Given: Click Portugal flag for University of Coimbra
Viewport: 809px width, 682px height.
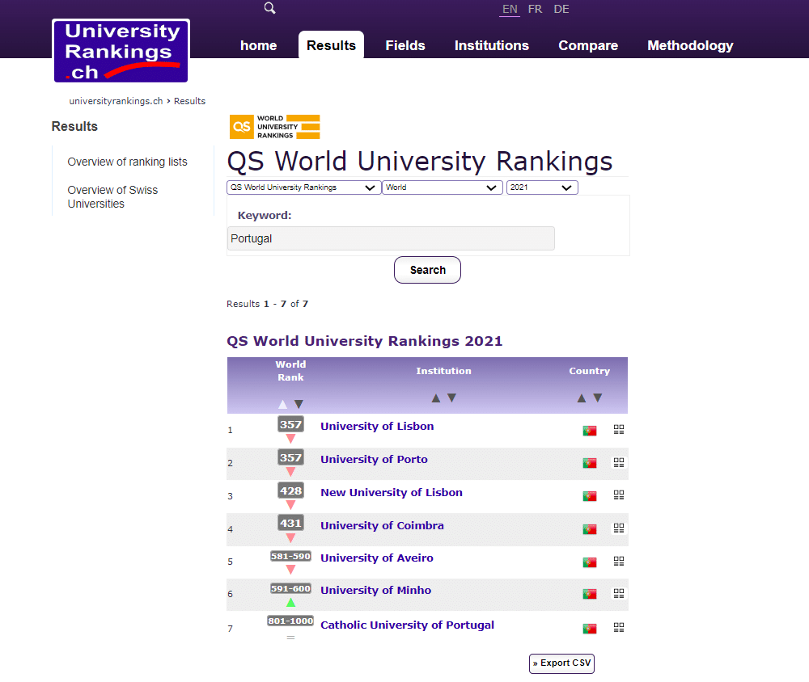Looking at the screenshot, I should (x=590, y=529).
